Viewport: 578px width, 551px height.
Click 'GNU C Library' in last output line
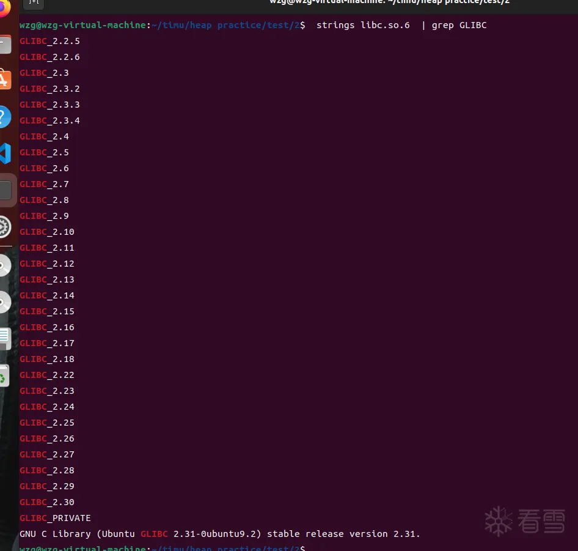coord(55,534)
